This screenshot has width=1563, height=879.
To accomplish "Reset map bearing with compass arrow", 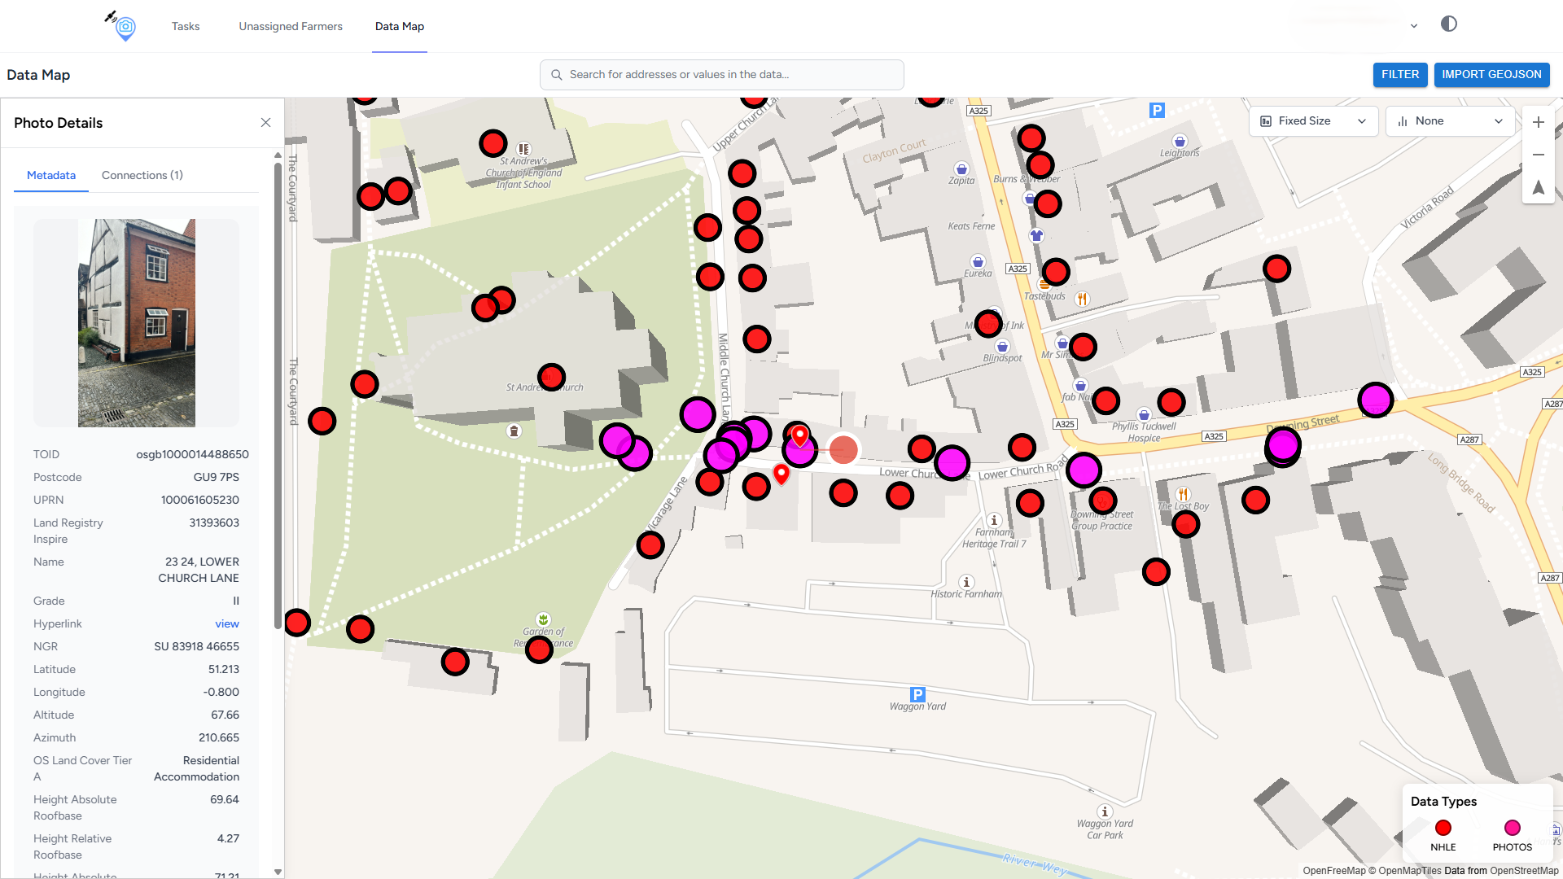I will coord(1538,187).
